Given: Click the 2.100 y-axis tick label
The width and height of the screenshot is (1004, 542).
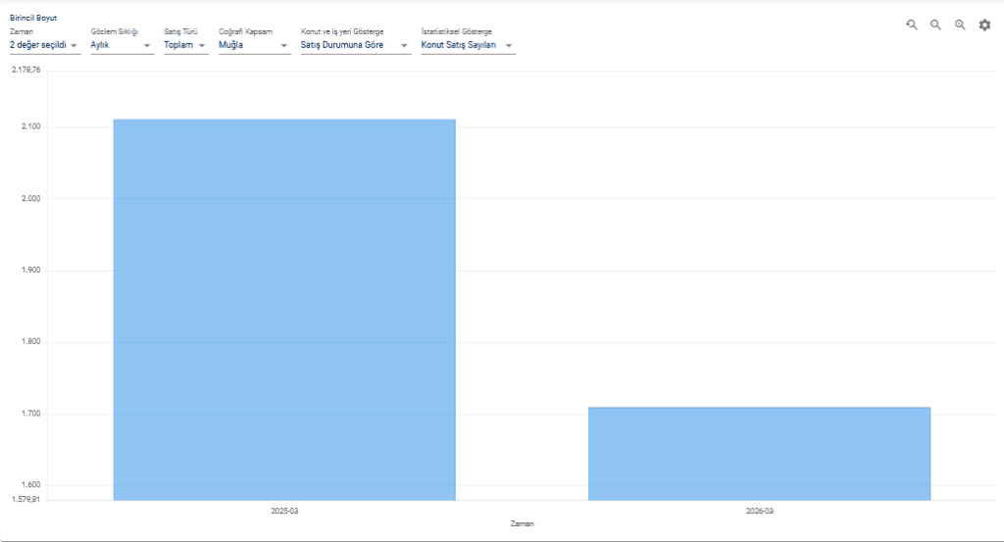Looking at the screenshot, I should click(x=30, y=126).
